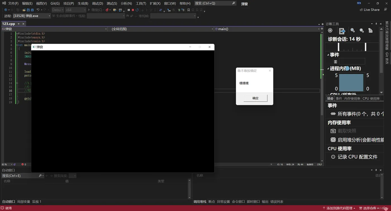Collapse the 事件 section in diagnostics

click(328, 55)
